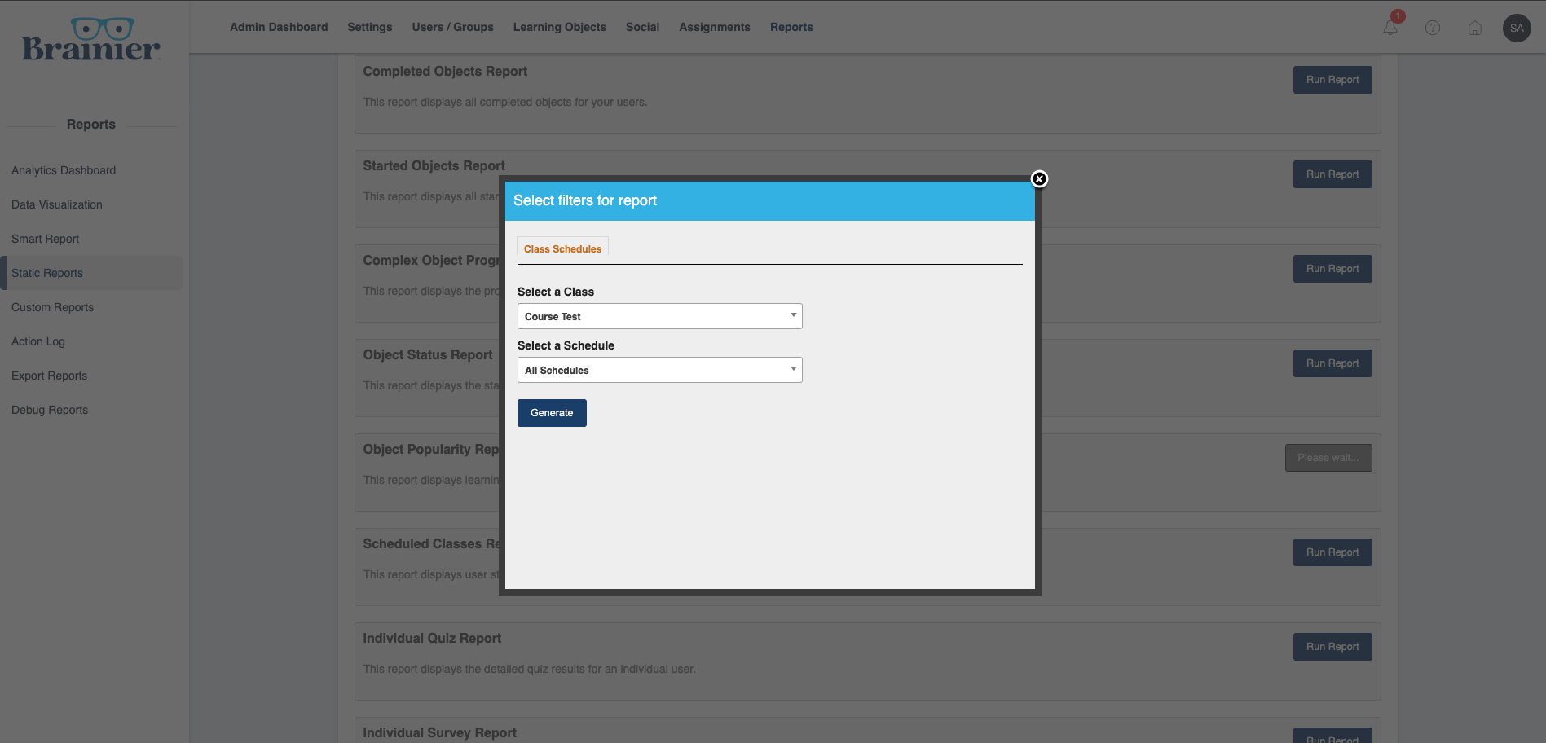Open the notifications bell icon
Image resolution: width=1546 pixels, height=743 pixels.
coord(1390,28)
